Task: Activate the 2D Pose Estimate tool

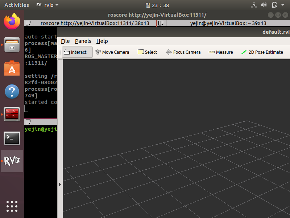Action: tap(262, 52)
